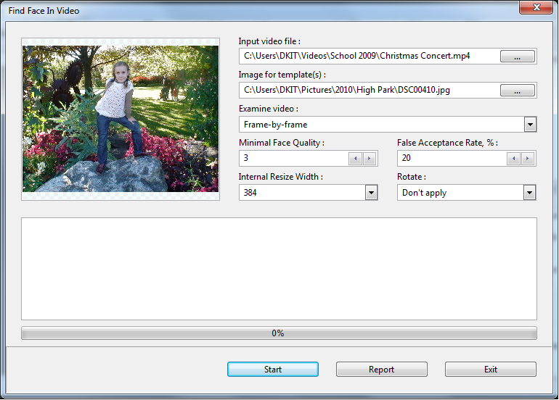
Task: Open the Examine video dropdown
Action: coord(529,125)
